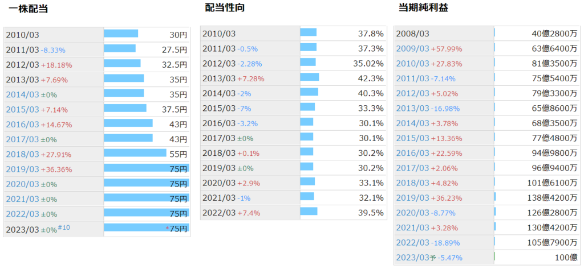Viewport: 584px width, 269px height.
Task: Select the 138億4200万 net income value
Action: click(552, 198)
